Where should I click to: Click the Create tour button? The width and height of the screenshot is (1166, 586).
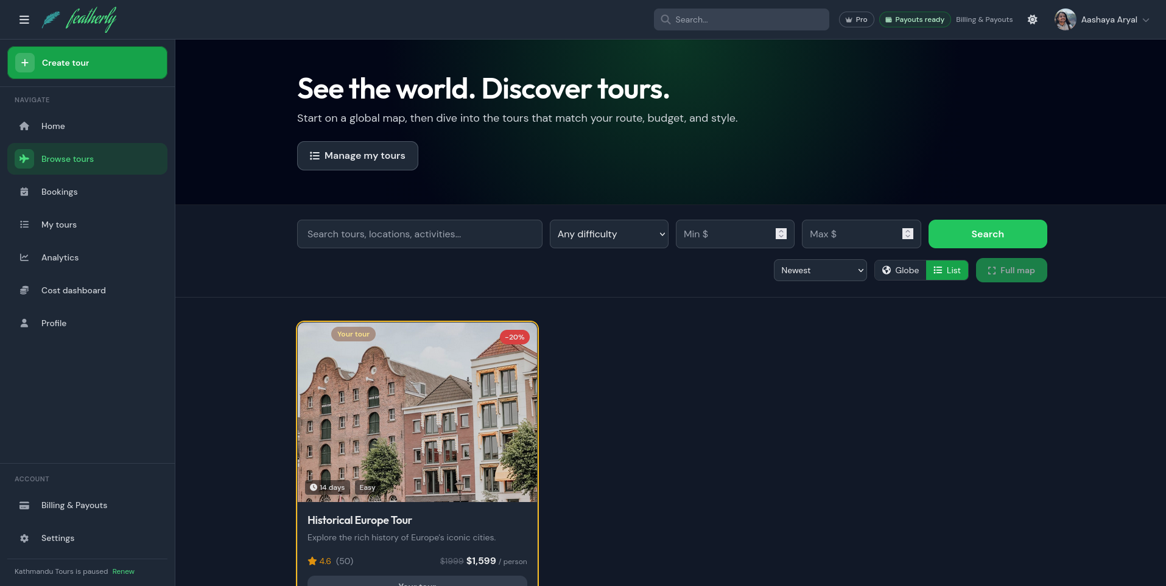(87, 63)
